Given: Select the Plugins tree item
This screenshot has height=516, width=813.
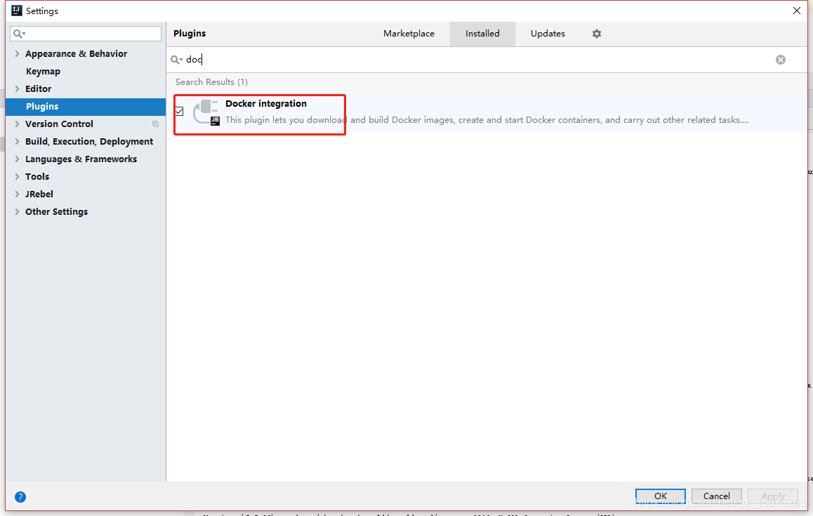Looking at the screenshot, I should point(86,107).
